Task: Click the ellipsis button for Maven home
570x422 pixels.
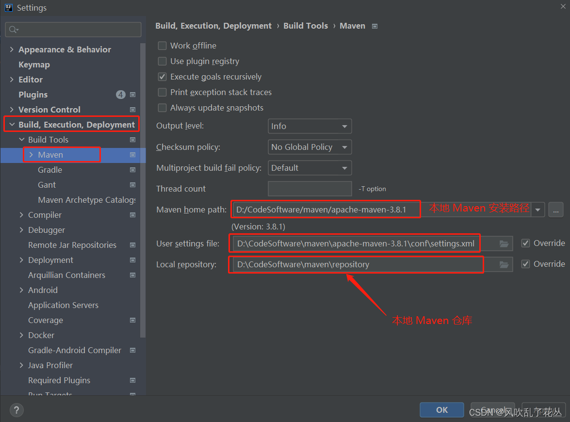Action: pyautogui.click(x=556, y=210)
